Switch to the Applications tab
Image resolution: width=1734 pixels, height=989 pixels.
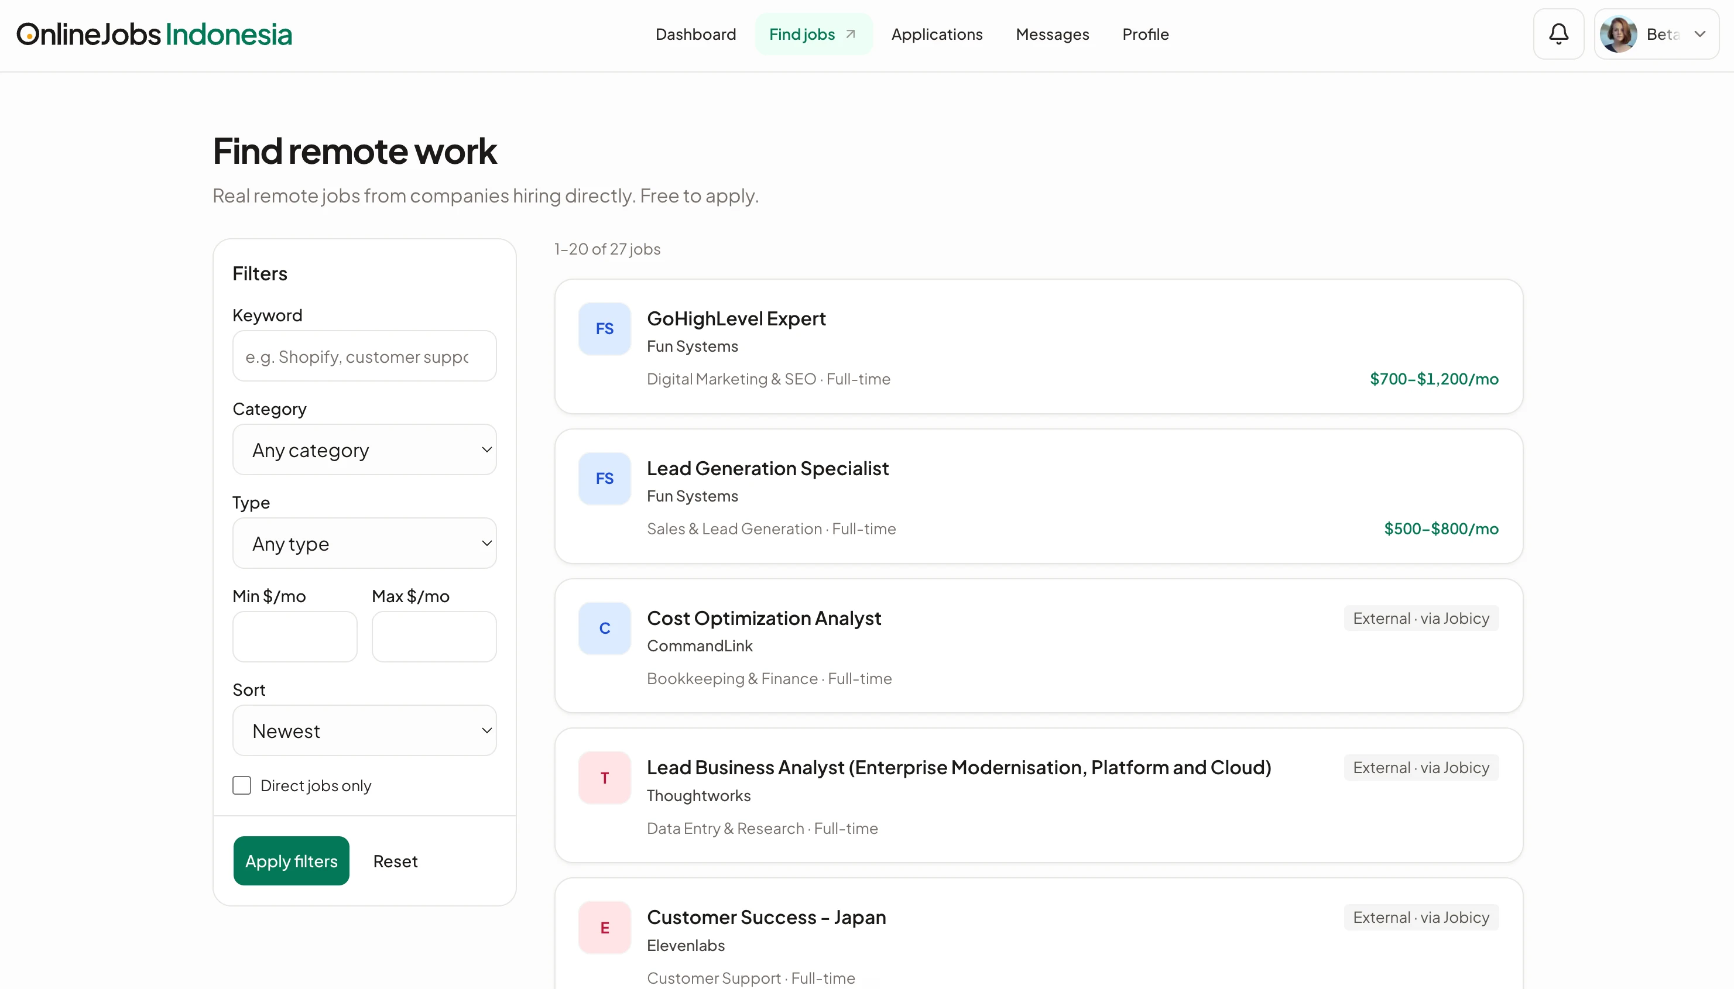(937, 34)
